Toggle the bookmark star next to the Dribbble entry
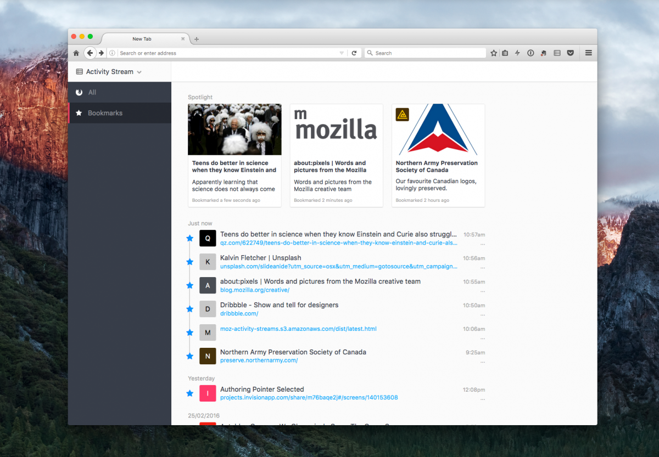659x457 pixels. coord(189,309)
